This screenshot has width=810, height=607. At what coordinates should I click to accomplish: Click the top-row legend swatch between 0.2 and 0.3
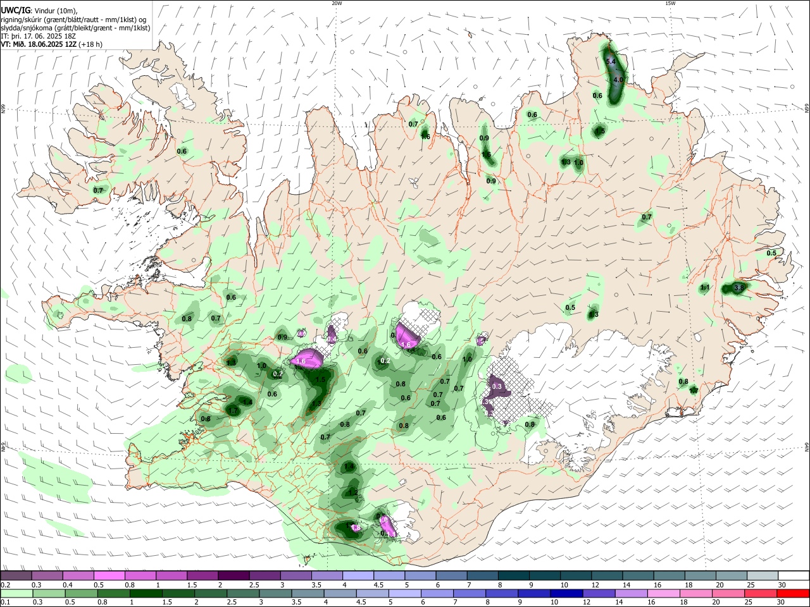click(x=16, y=575)
